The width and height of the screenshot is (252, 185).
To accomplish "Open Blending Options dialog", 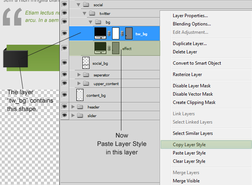I will (192, 24).
